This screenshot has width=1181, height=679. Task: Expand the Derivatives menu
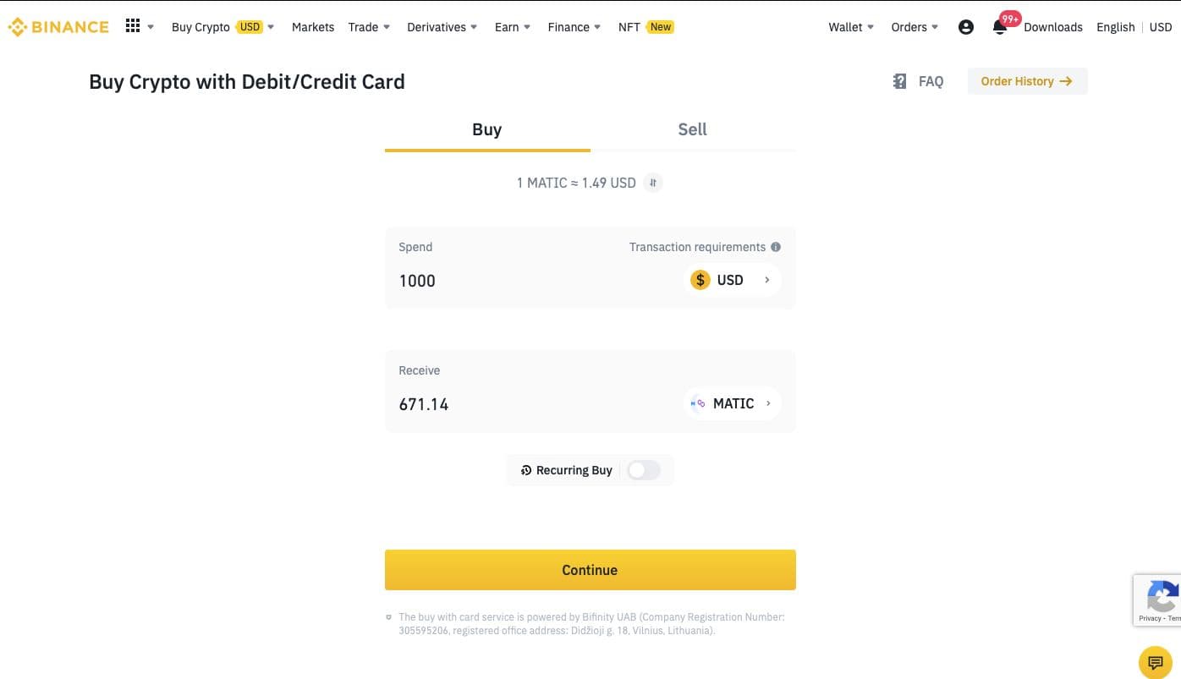point(442,27)
